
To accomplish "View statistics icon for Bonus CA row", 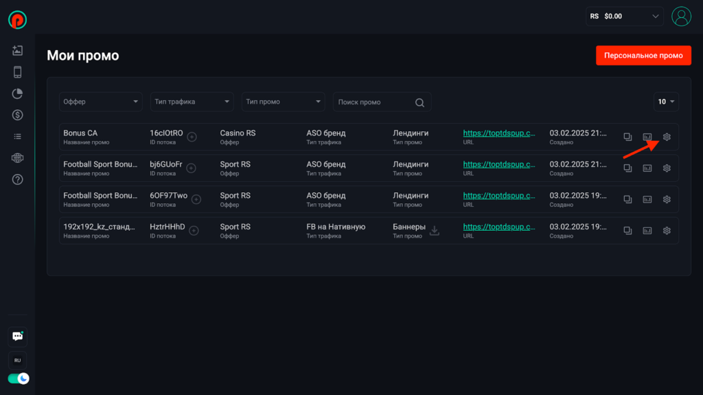I will 647,137.
